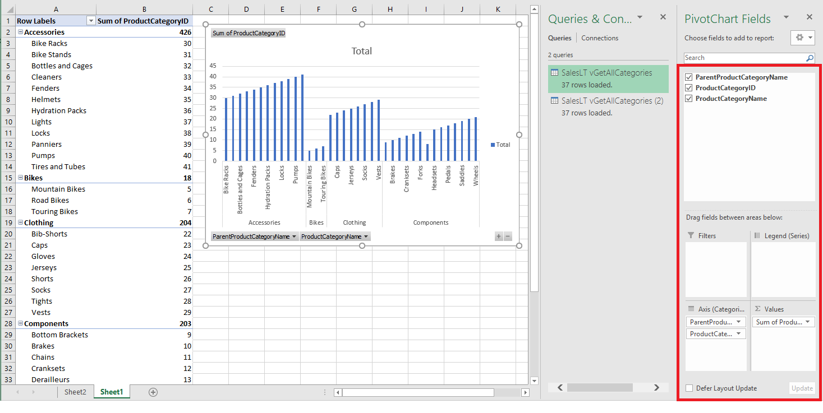This screenshot has width=823, height=413.
Task: Open Sum of ProductCategoryID values dropdown
Action: coord(808,322)
